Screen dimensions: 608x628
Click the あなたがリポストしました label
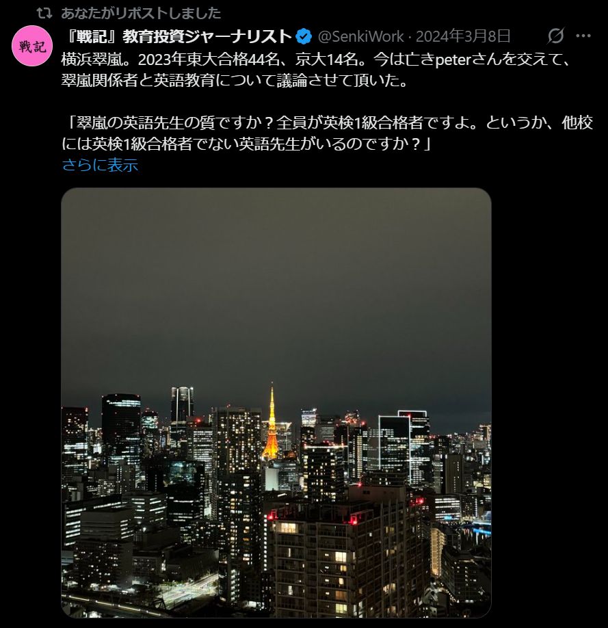click(x=141, y=13)
